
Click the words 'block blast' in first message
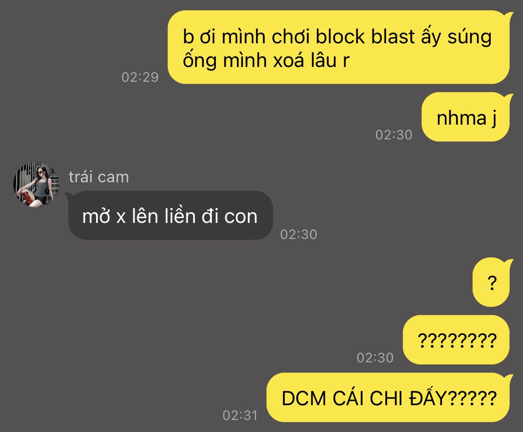(x=365, y=36)
